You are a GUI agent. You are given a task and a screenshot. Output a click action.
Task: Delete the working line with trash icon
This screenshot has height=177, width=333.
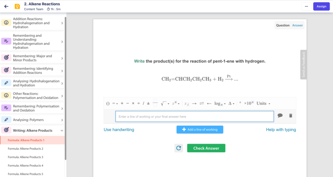(290, 115)
